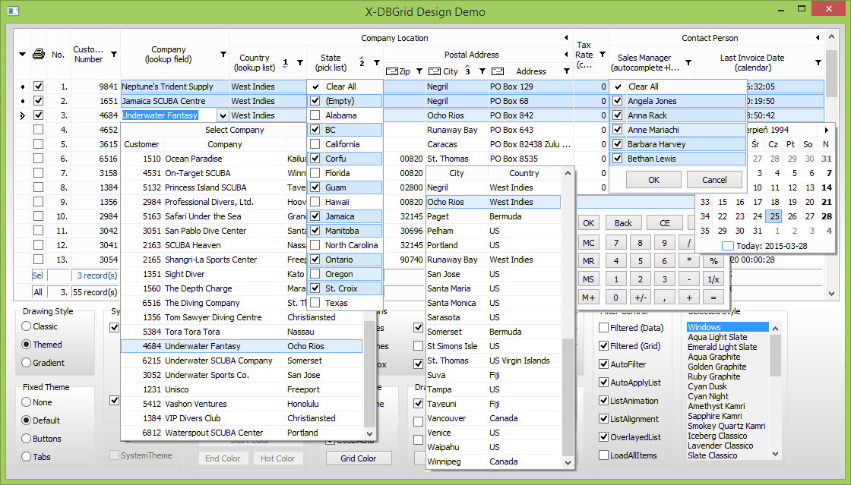Image resolution: width=851 pixels, height=485 pixels.
Task: Enable the Filtered (Data) checkbox
Action: point(603,328)
